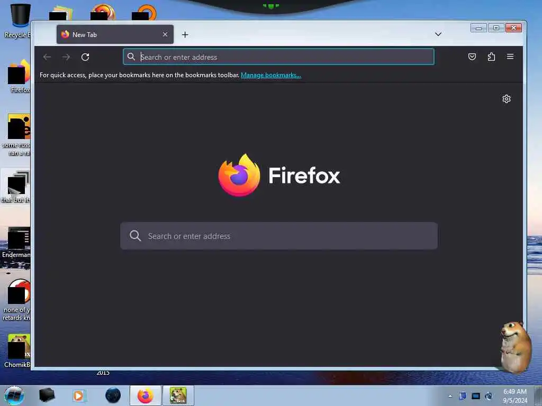Image resolution: width=542 pixels, height=406 pixels.
Task: Close the New Tab tab
Action: 165,34
